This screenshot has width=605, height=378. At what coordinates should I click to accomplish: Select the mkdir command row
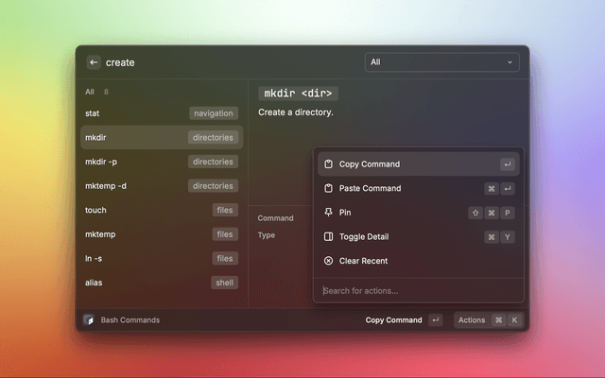tap(162, 137)
